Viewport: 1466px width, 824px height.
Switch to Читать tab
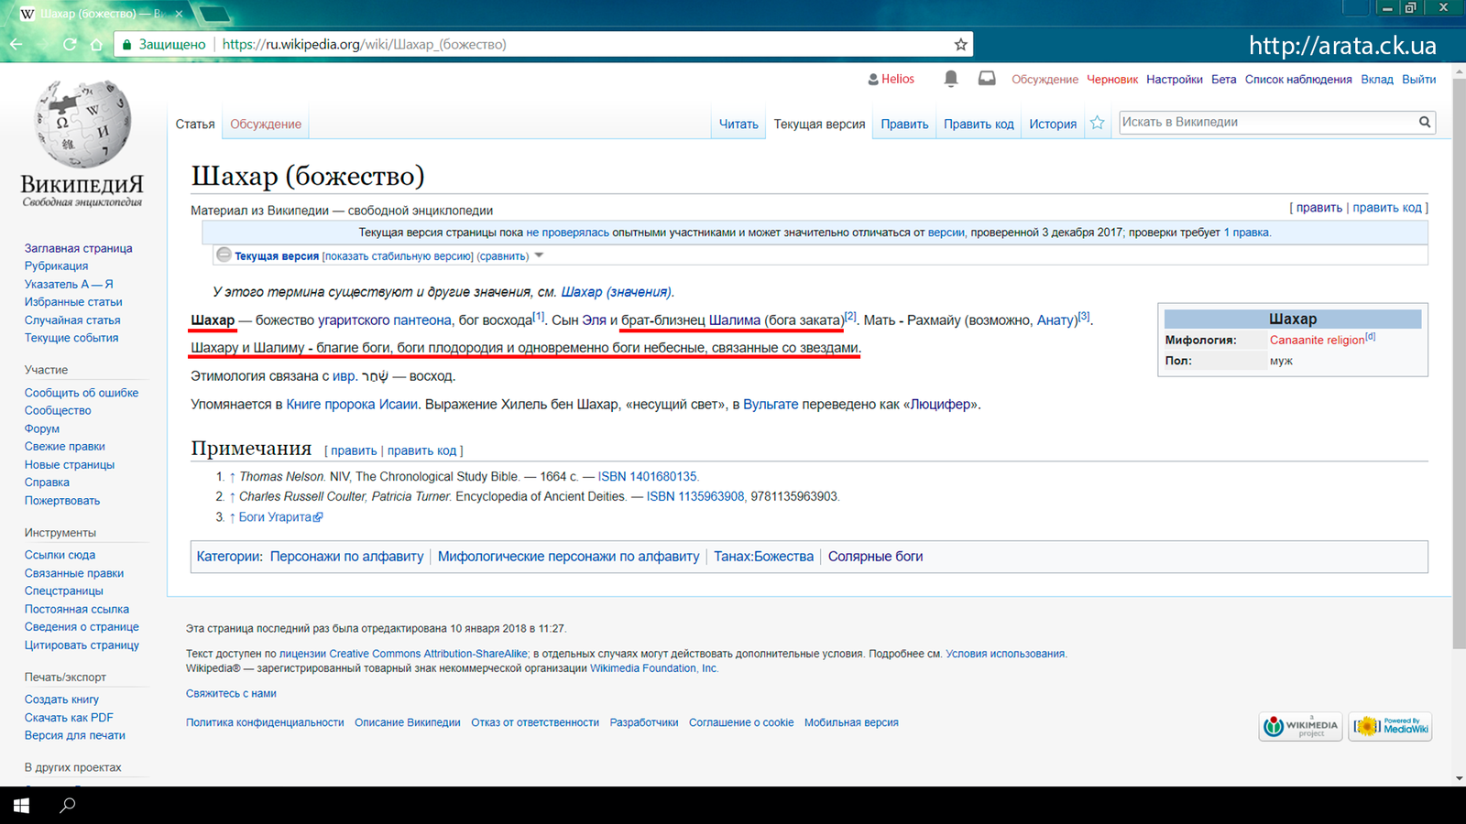pyautogui.click(x=738, y=125)
